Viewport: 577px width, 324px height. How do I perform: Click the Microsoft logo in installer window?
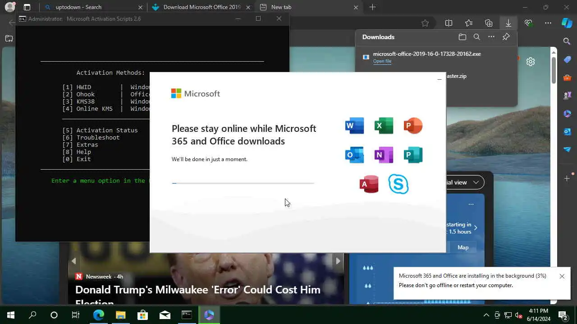196,94
